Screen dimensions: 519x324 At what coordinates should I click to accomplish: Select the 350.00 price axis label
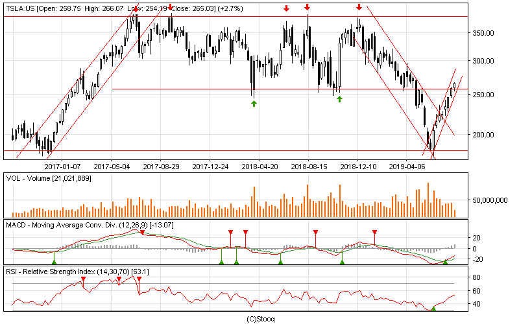coord(483,33)
